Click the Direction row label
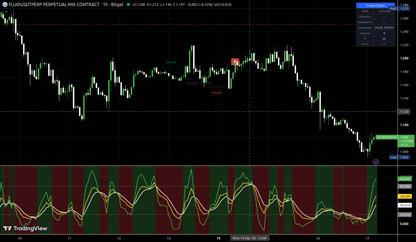 365,17
